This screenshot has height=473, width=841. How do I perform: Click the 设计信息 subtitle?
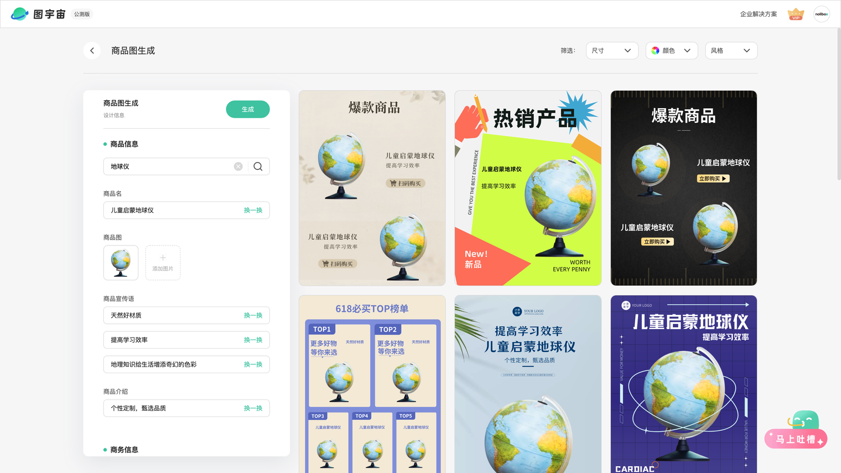[114, 115]
